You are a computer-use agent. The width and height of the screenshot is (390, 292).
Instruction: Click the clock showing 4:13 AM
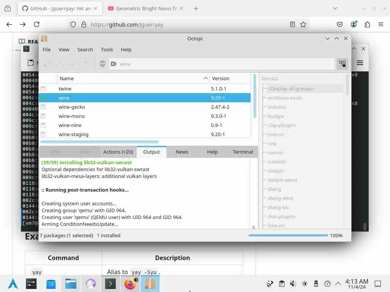[356, 284]
